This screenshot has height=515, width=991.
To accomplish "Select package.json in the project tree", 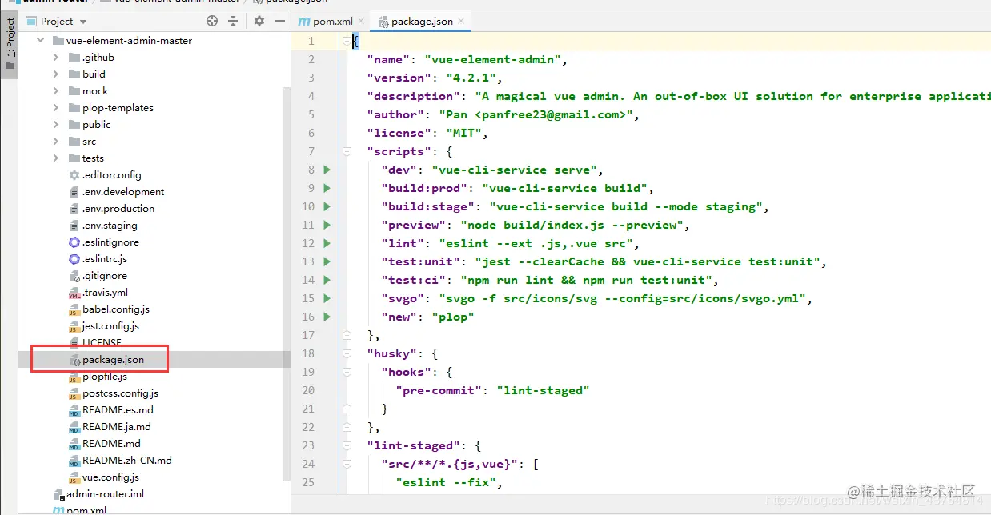I will 113,360.
